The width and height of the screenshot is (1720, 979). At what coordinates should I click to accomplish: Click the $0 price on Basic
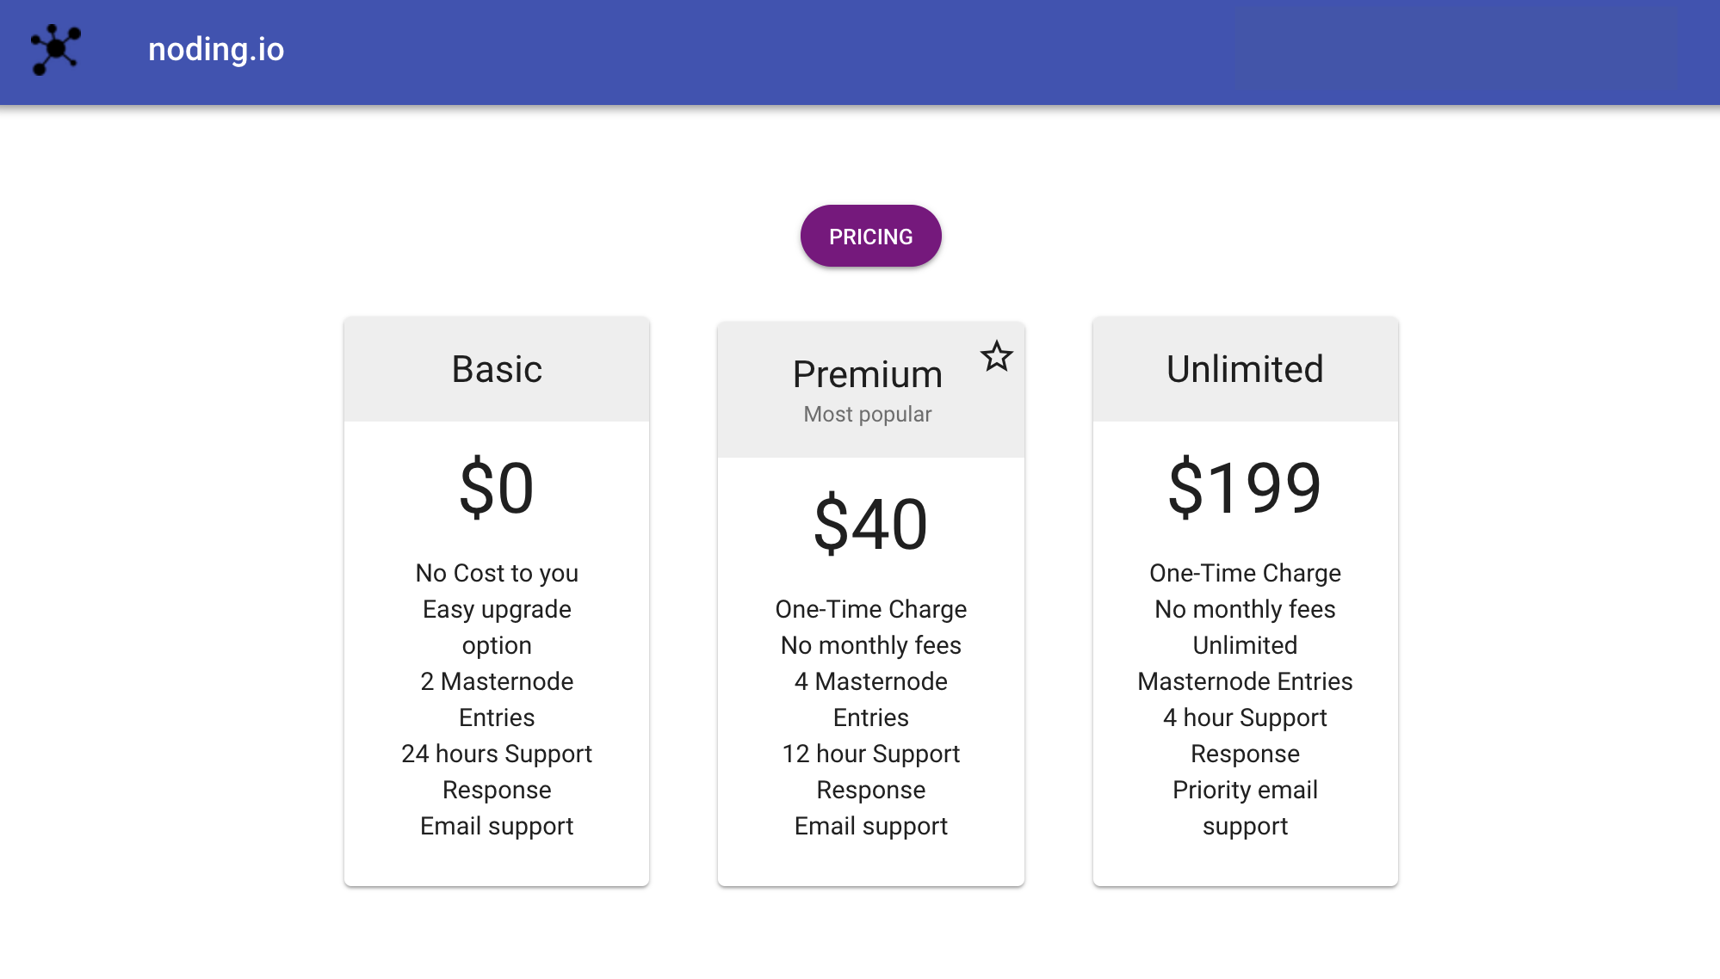click(x=497, y=488)
